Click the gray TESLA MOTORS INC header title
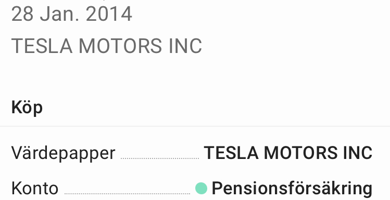Viewport: 390px width, 200px height. pos(107,46)
